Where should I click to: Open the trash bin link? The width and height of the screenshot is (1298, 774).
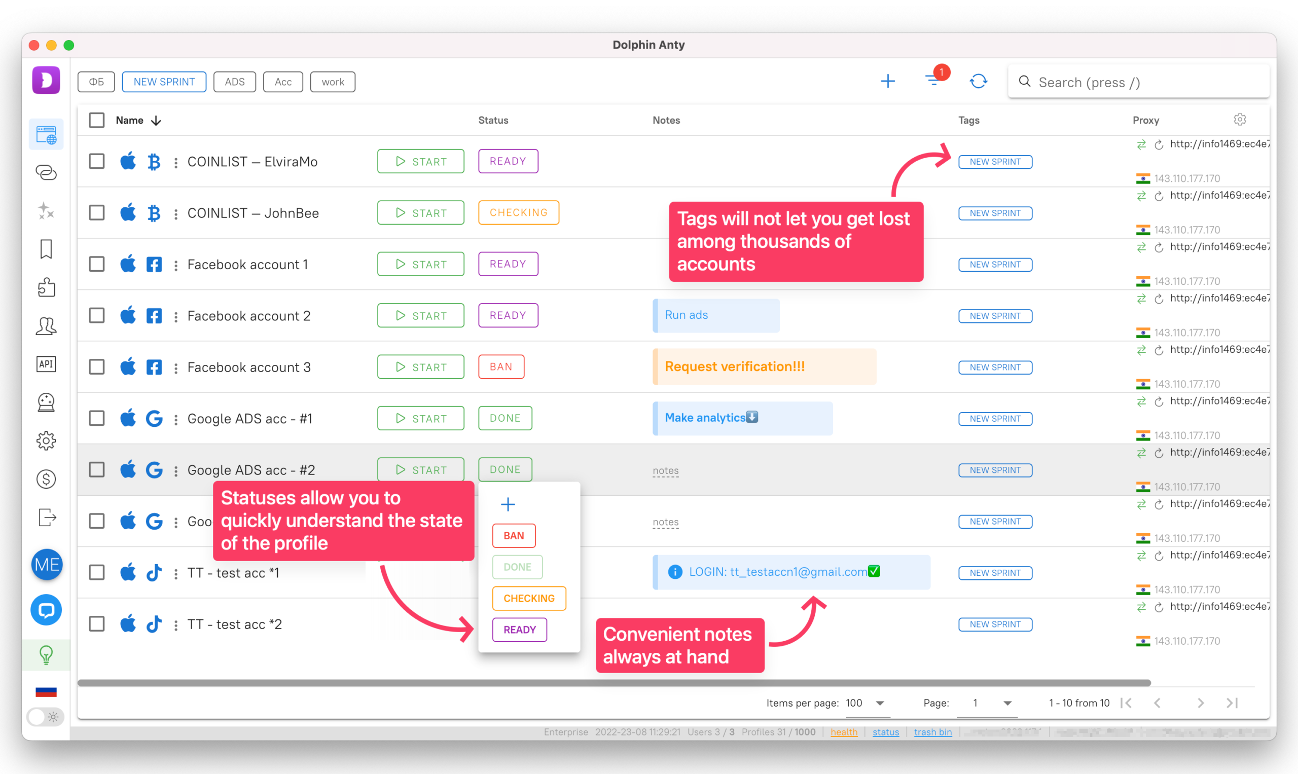[932, 732]
